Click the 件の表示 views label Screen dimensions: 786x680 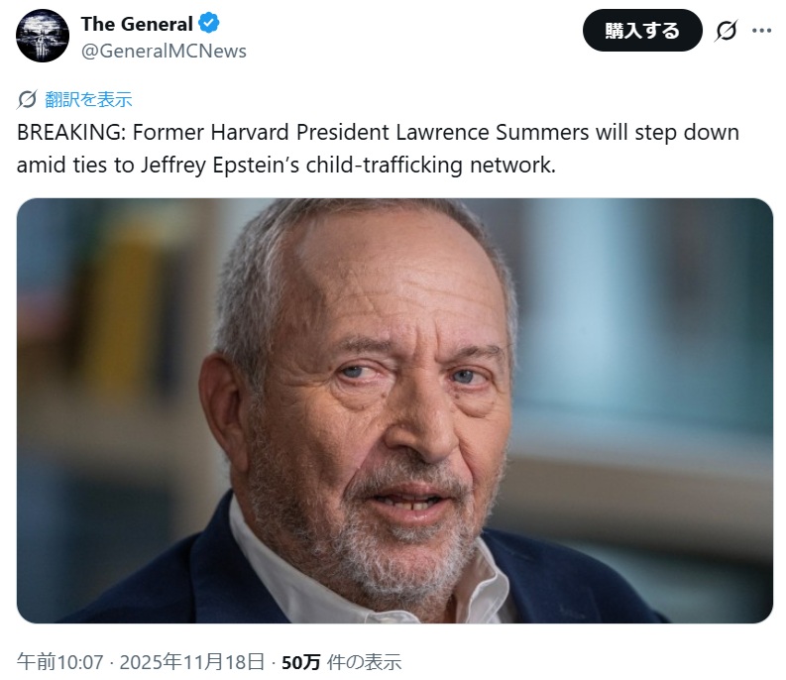point(363,662)
